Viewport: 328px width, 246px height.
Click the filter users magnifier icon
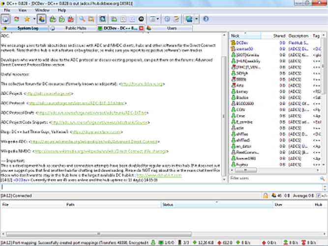click(323, 179)
